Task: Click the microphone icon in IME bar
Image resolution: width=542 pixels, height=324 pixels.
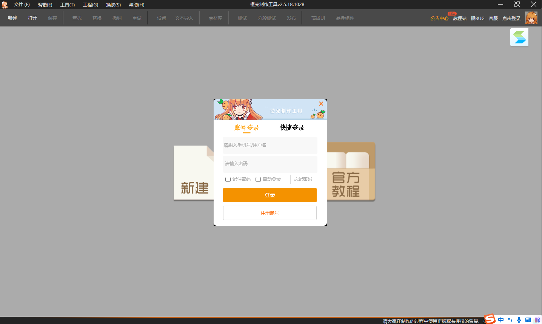Action: (x=519, y=320)
